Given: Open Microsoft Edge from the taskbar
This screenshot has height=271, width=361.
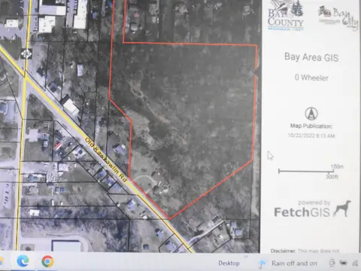Looking at the screenshot, I should (x=23, y=261).
